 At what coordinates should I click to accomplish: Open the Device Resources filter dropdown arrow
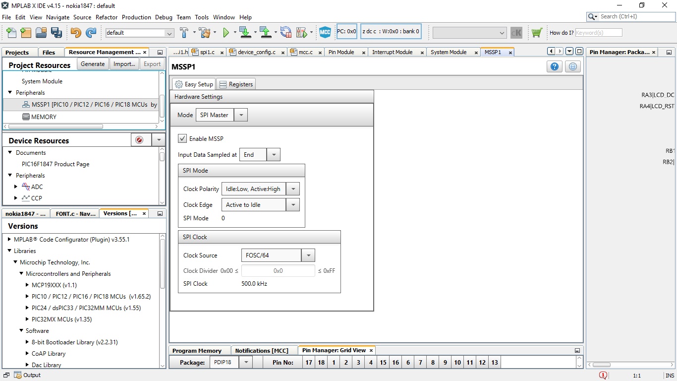click(x=159, y=140)
